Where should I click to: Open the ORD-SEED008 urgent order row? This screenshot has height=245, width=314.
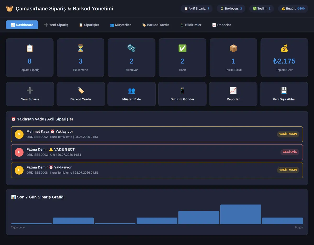(157, 170)
